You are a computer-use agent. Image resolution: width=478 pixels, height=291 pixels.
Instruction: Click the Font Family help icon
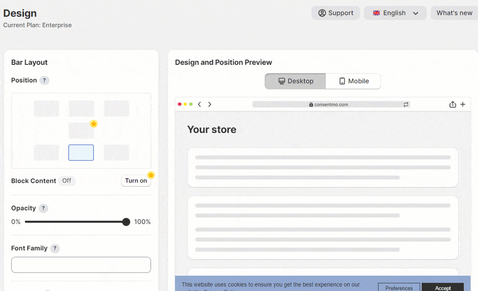[55, 248]
